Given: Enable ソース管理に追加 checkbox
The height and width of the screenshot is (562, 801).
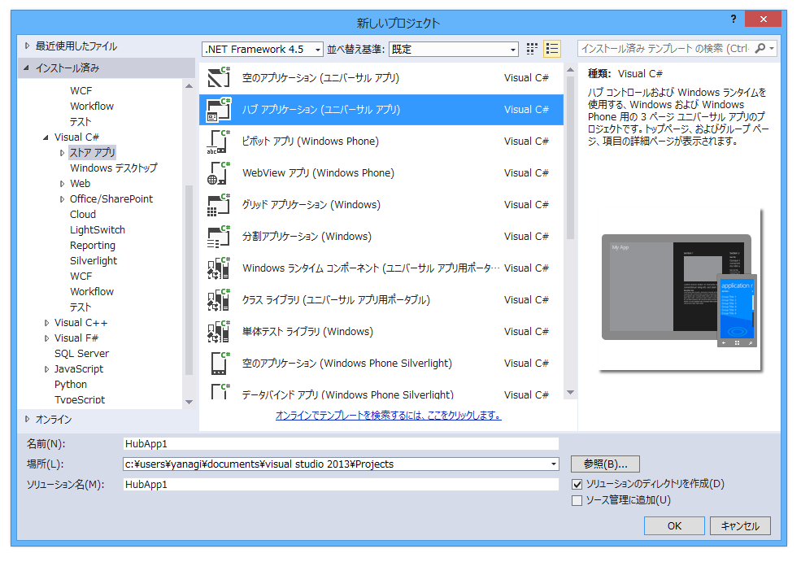Looking at the screenshot, I should tap(577, 499).
